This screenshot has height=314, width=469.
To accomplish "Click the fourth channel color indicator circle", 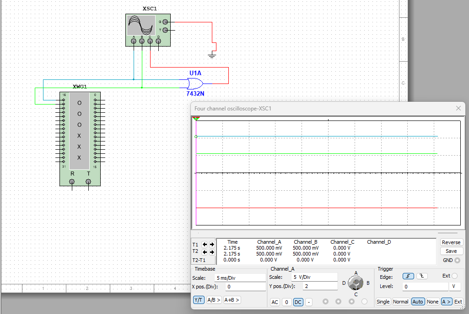I will (x=364, y=302).
